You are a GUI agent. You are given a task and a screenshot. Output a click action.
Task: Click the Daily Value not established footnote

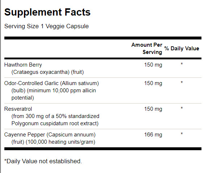(43, 161)
